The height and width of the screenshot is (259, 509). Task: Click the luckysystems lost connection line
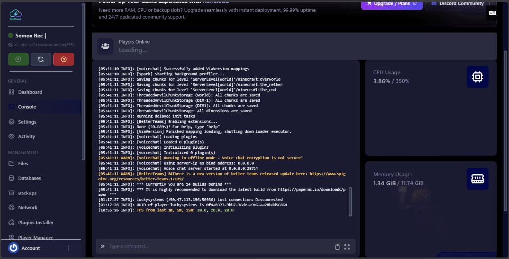(x=190, y=200)
